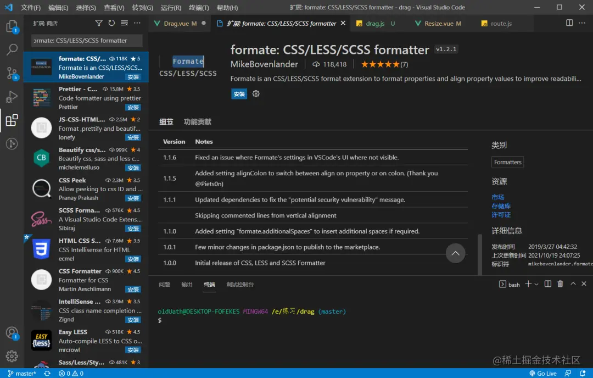Install the Prettier extension from list
This screenshot has width=593, height=378.
[133, 108]
